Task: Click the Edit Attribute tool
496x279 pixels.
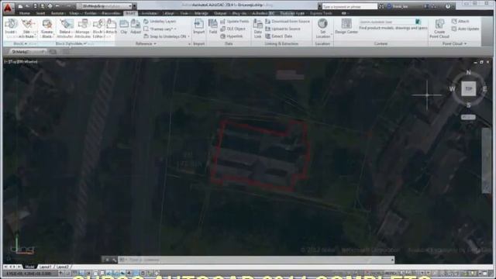Action: 28,28
